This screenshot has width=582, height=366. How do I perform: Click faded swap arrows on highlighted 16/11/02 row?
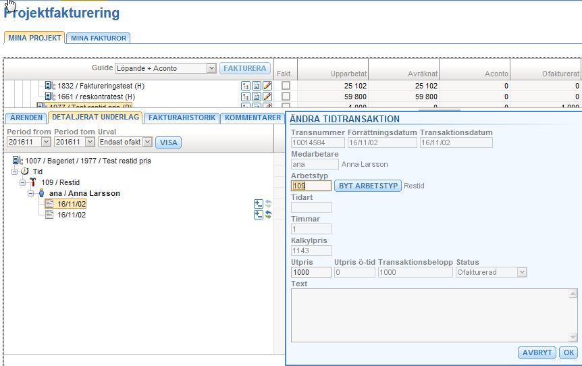pos(268,204)
